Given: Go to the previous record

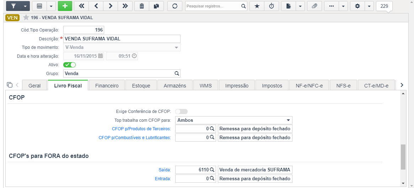Looking at the screenshot, I should [x=96, y=6].
